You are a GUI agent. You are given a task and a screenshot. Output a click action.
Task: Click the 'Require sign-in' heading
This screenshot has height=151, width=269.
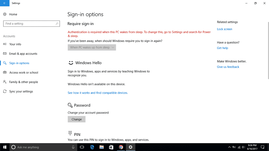pyautogui.click(x=80, y=24)
